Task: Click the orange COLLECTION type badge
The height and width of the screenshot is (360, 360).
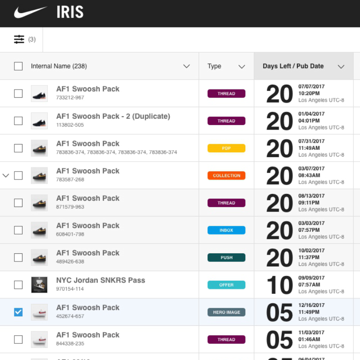Action: [x=226, y=175]
